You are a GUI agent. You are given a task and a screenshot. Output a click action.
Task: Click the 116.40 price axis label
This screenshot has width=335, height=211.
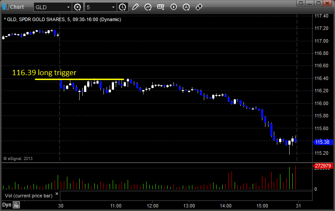[x=321, y=79]
